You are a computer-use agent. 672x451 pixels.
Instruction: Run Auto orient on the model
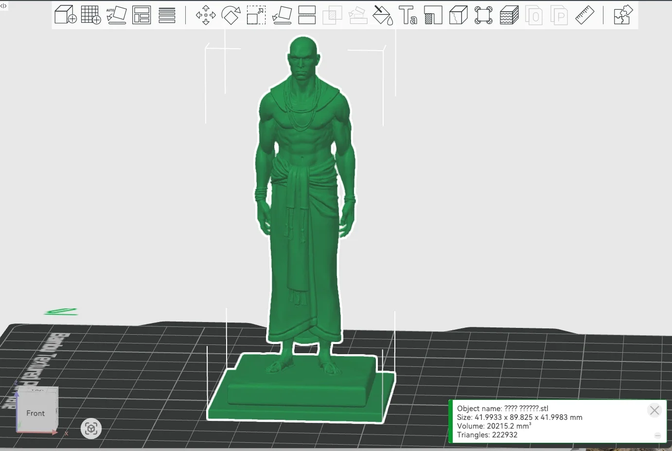(116, 15)
